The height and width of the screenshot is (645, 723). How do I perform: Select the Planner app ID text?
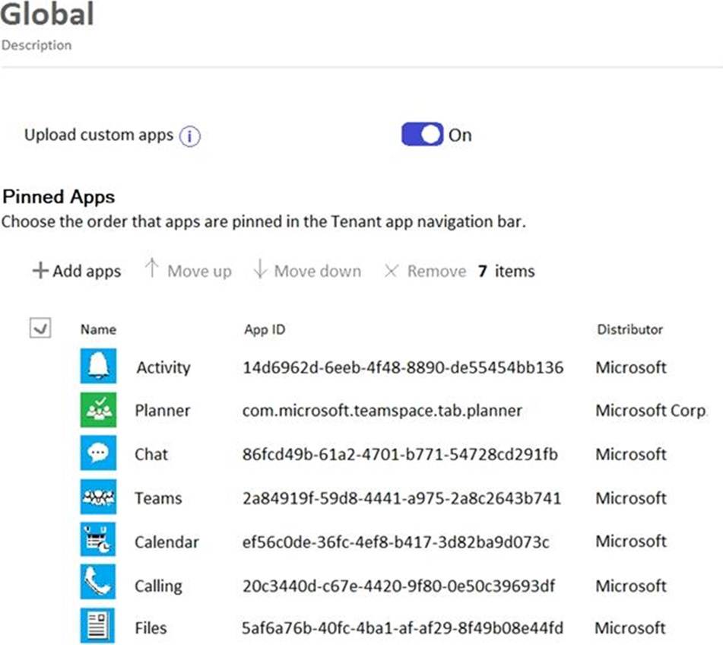tap(382, 411)
